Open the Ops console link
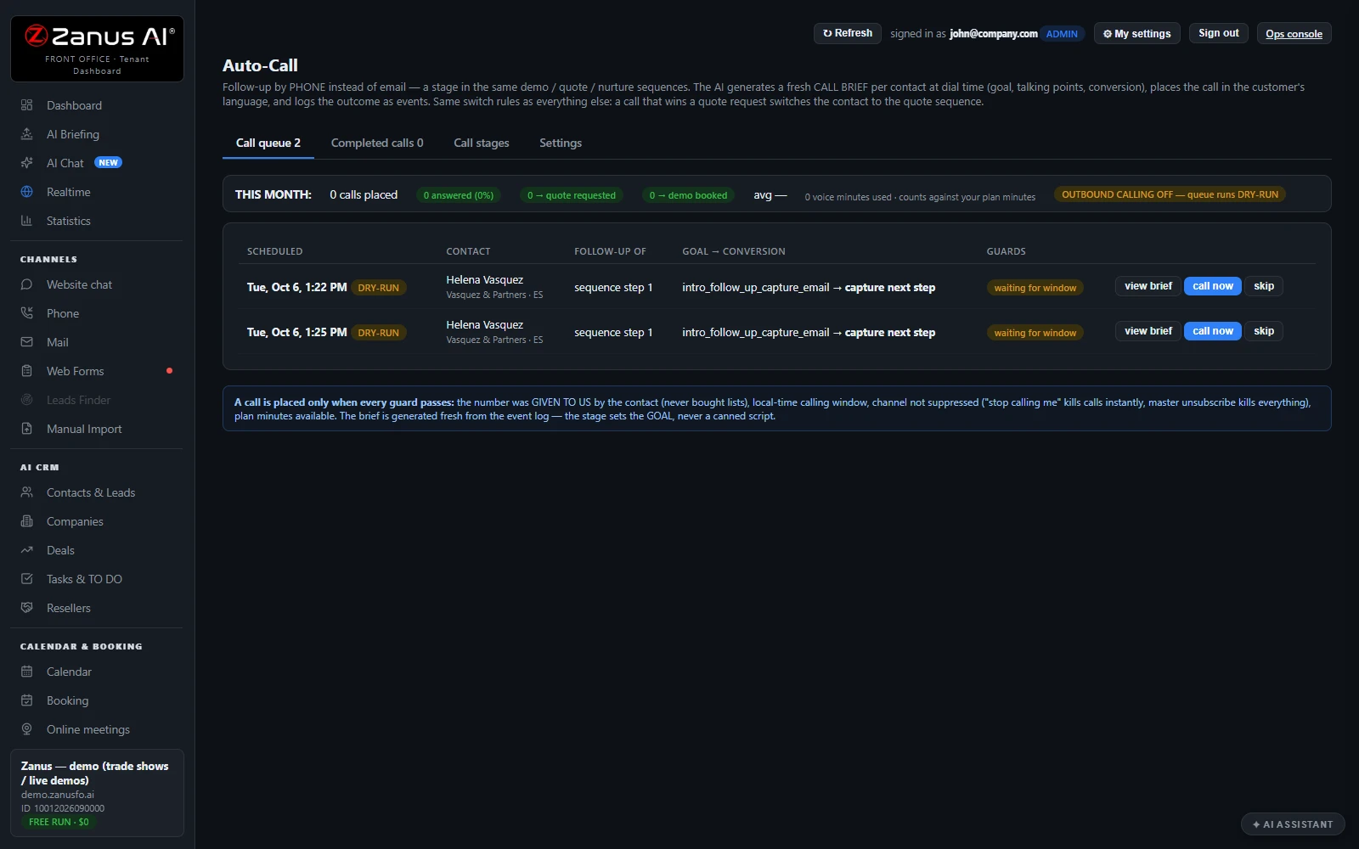 [1294, 33]
